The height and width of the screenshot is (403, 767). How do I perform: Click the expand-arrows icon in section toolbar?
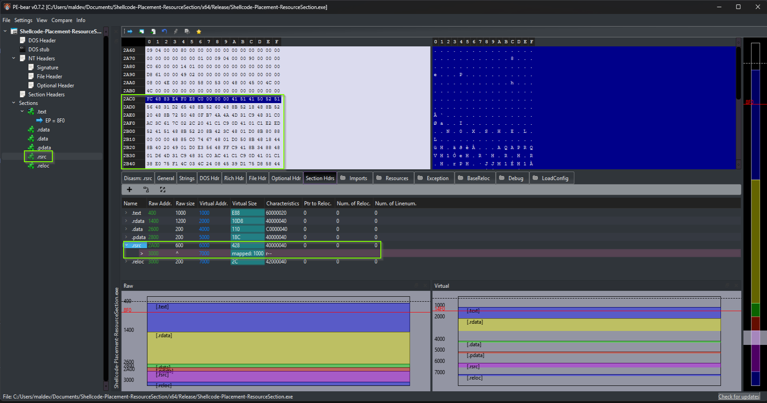coord(162,190)
